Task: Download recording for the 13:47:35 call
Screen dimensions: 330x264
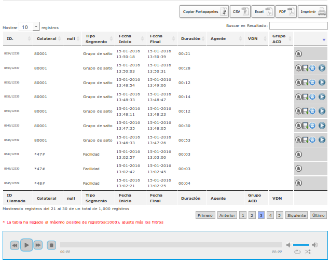Action: 306,126
